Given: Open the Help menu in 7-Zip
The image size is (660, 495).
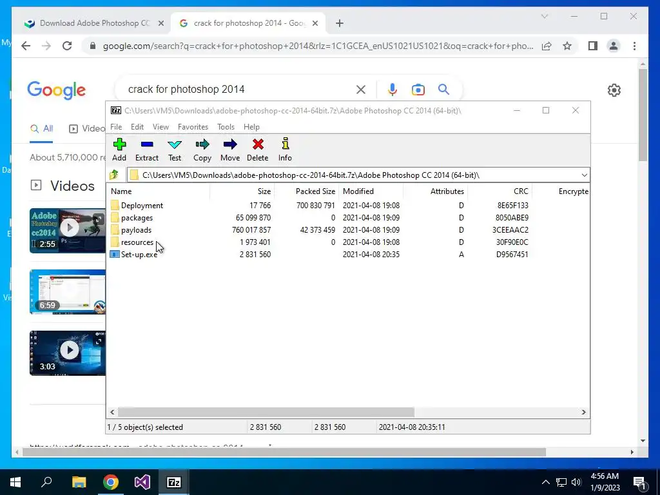Looking at the screenshot, I should 251,127.
